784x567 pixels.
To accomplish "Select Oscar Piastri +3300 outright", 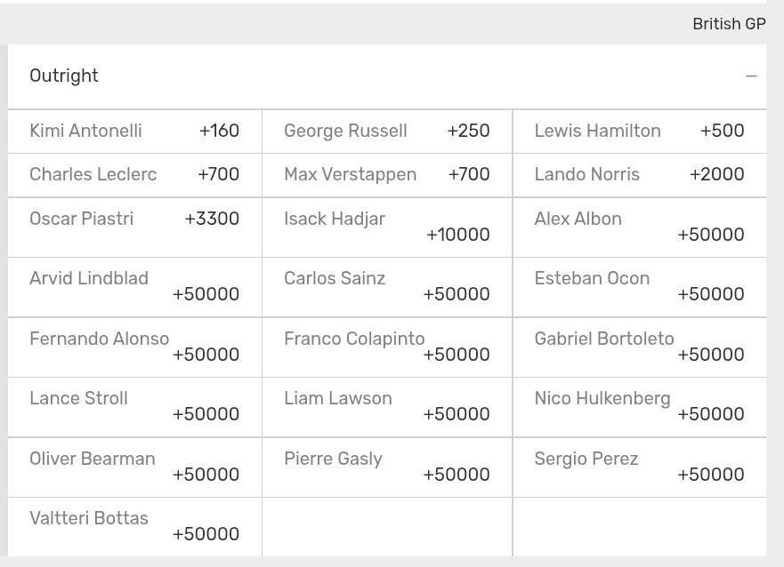I will tap(135, 228).
